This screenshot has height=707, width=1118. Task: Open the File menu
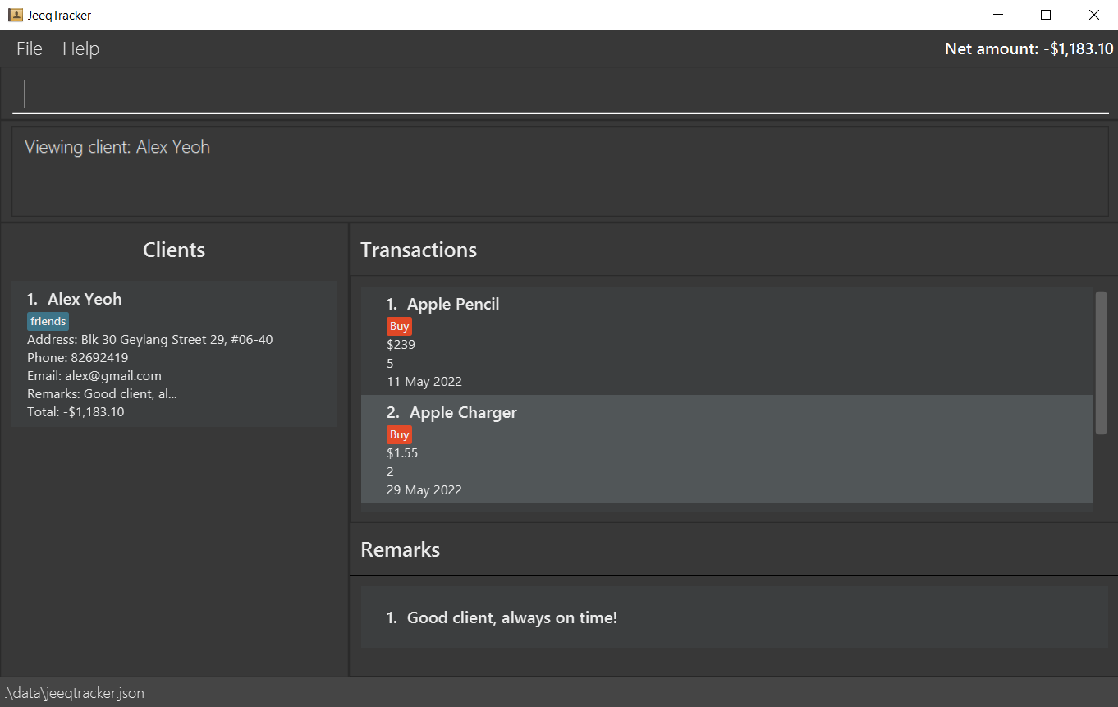(x=30, y=48)
